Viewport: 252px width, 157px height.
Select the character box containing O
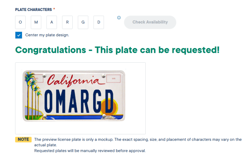tap(20, 22)
